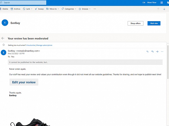Reply to the Eastbay email

[x=147, y=51]
